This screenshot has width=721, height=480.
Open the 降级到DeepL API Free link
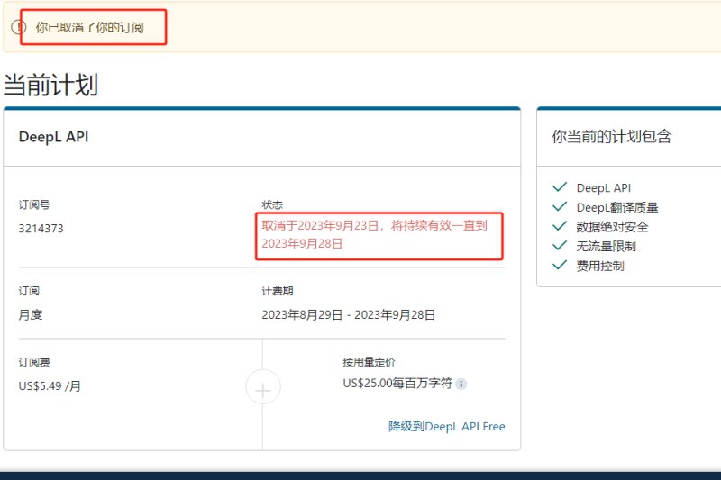click(x=446, y=427)
